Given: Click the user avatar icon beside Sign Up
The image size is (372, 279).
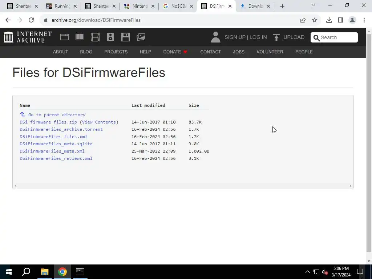Looking at the screenshot, I should (x=215, y=37).
